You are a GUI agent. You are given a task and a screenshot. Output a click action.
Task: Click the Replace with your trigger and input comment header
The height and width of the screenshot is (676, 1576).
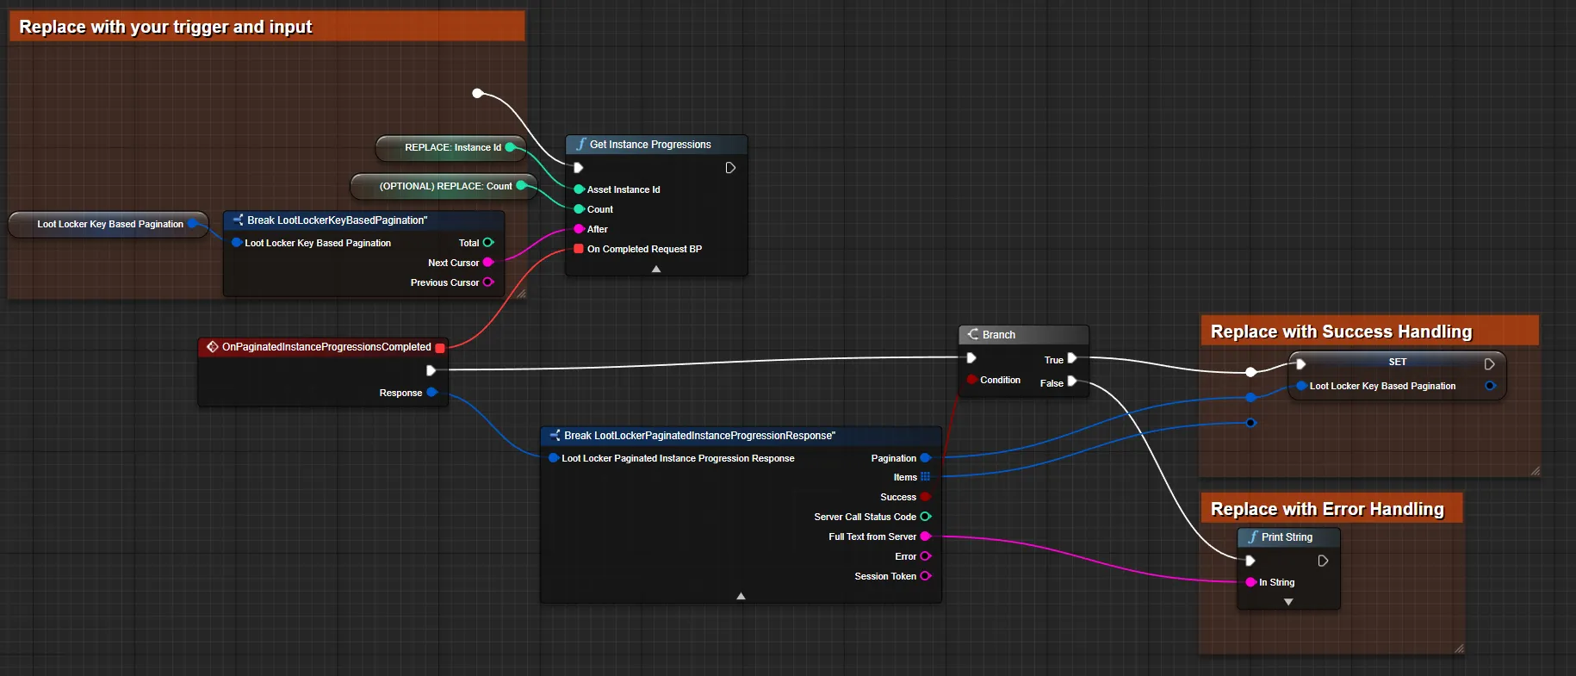tap(267, 27)
